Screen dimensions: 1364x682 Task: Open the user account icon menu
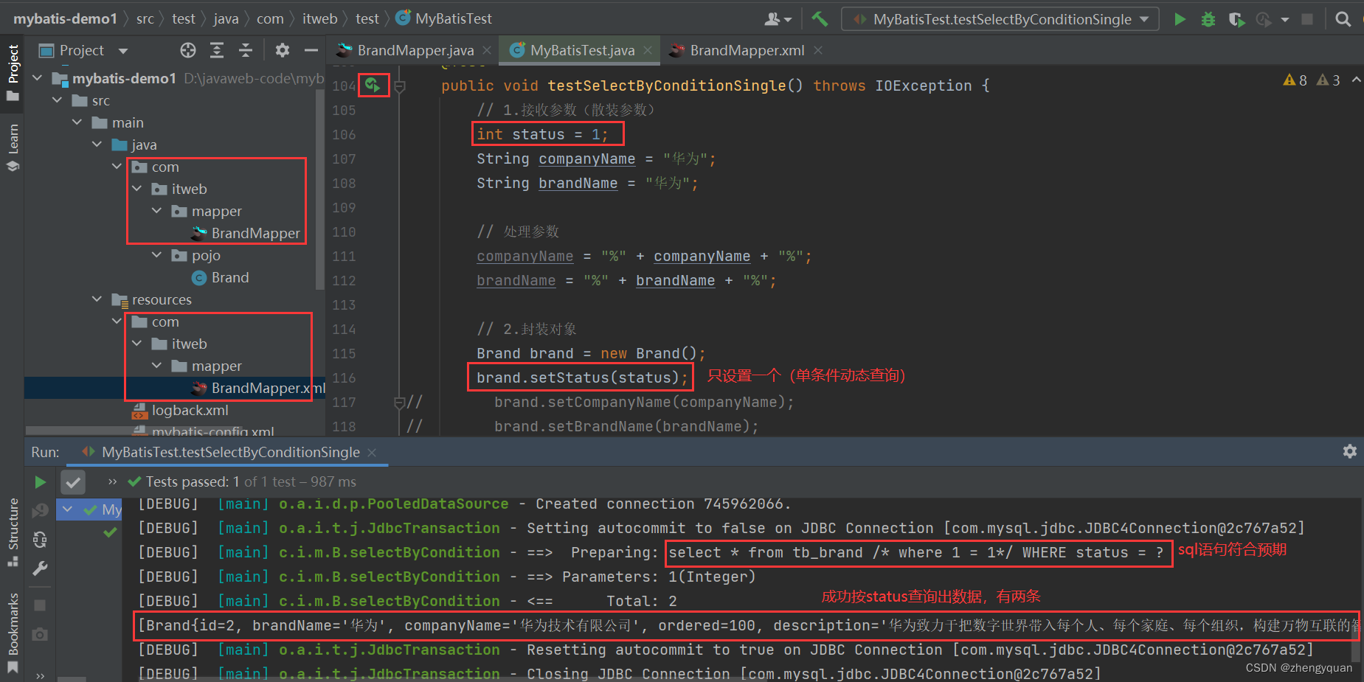778,19
